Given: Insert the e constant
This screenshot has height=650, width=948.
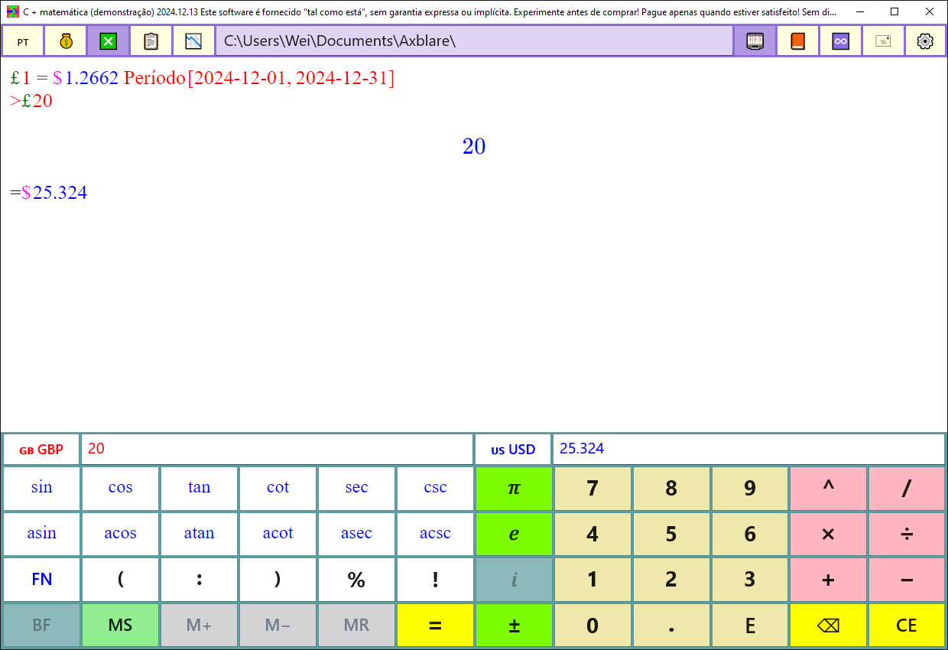Looking at the screenshot, I should [515, 534].
